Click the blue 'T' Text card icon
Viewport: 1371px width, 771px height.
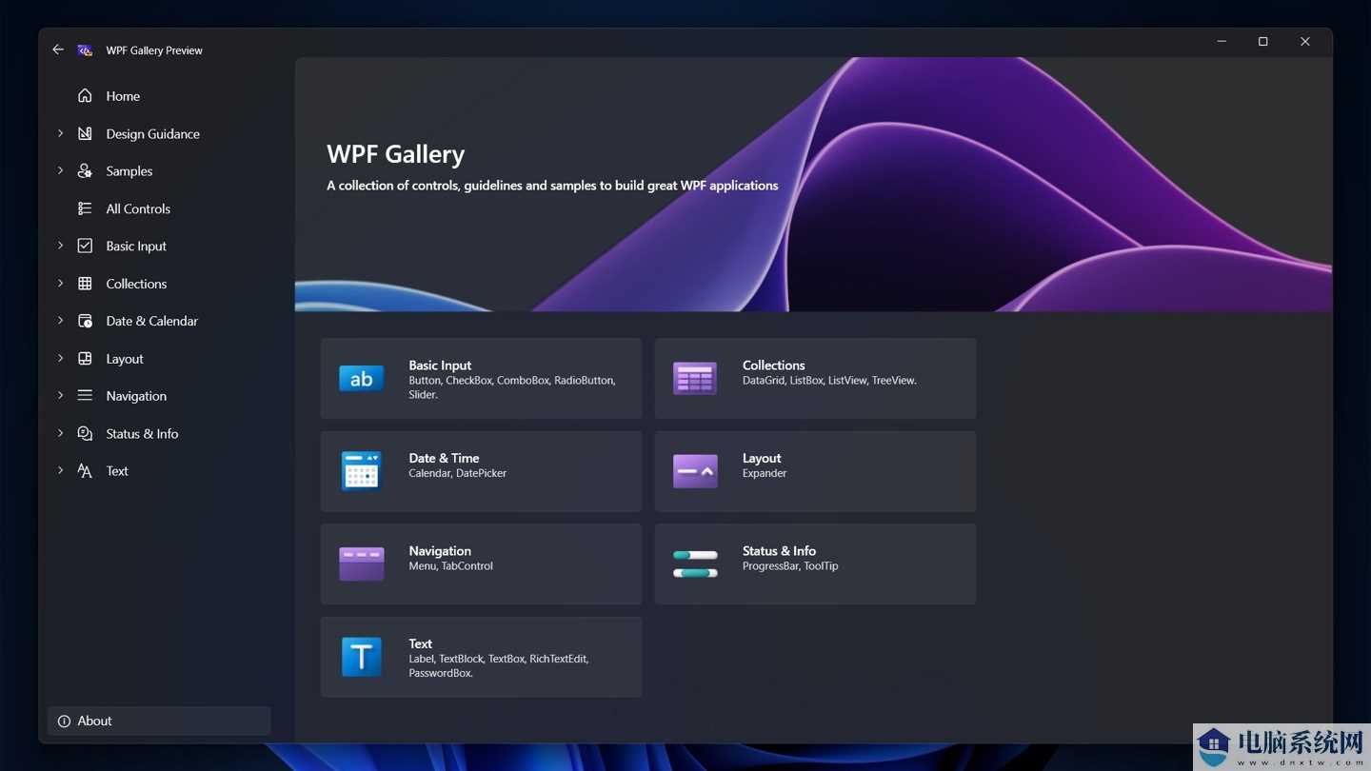tap(362, 657)
